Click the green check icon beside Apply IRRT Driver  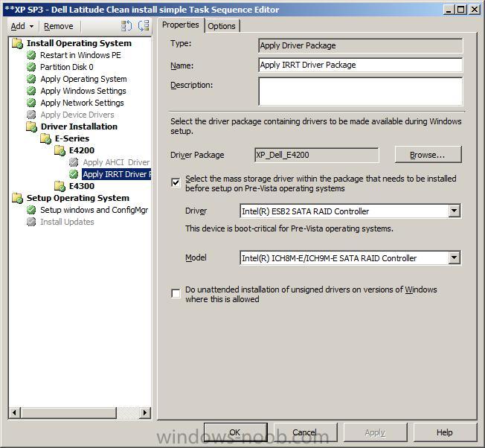74,174
